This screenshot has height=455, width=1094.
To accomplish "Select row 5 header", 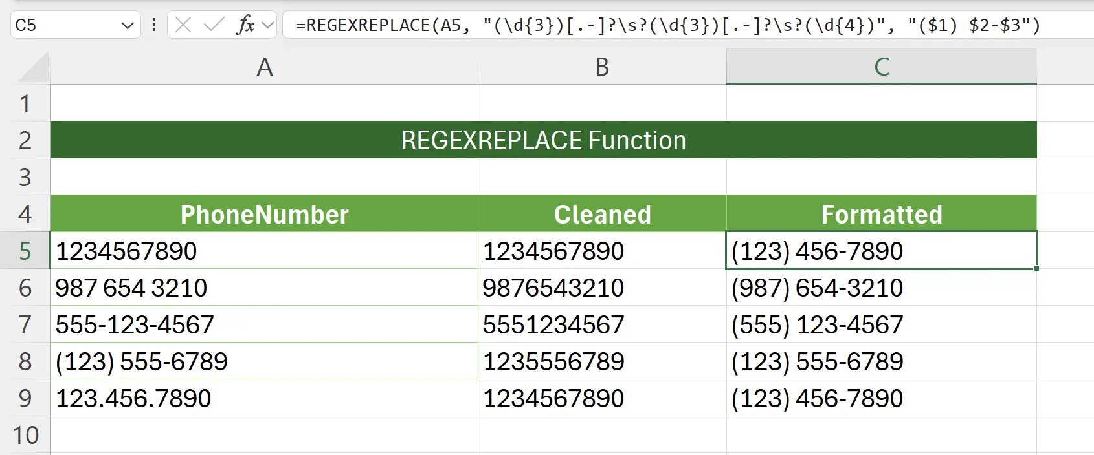I will click(x=25, y=251).
